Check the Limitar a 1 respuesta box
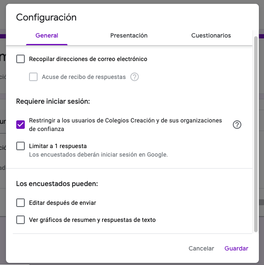264x265 pixels. 21,146
